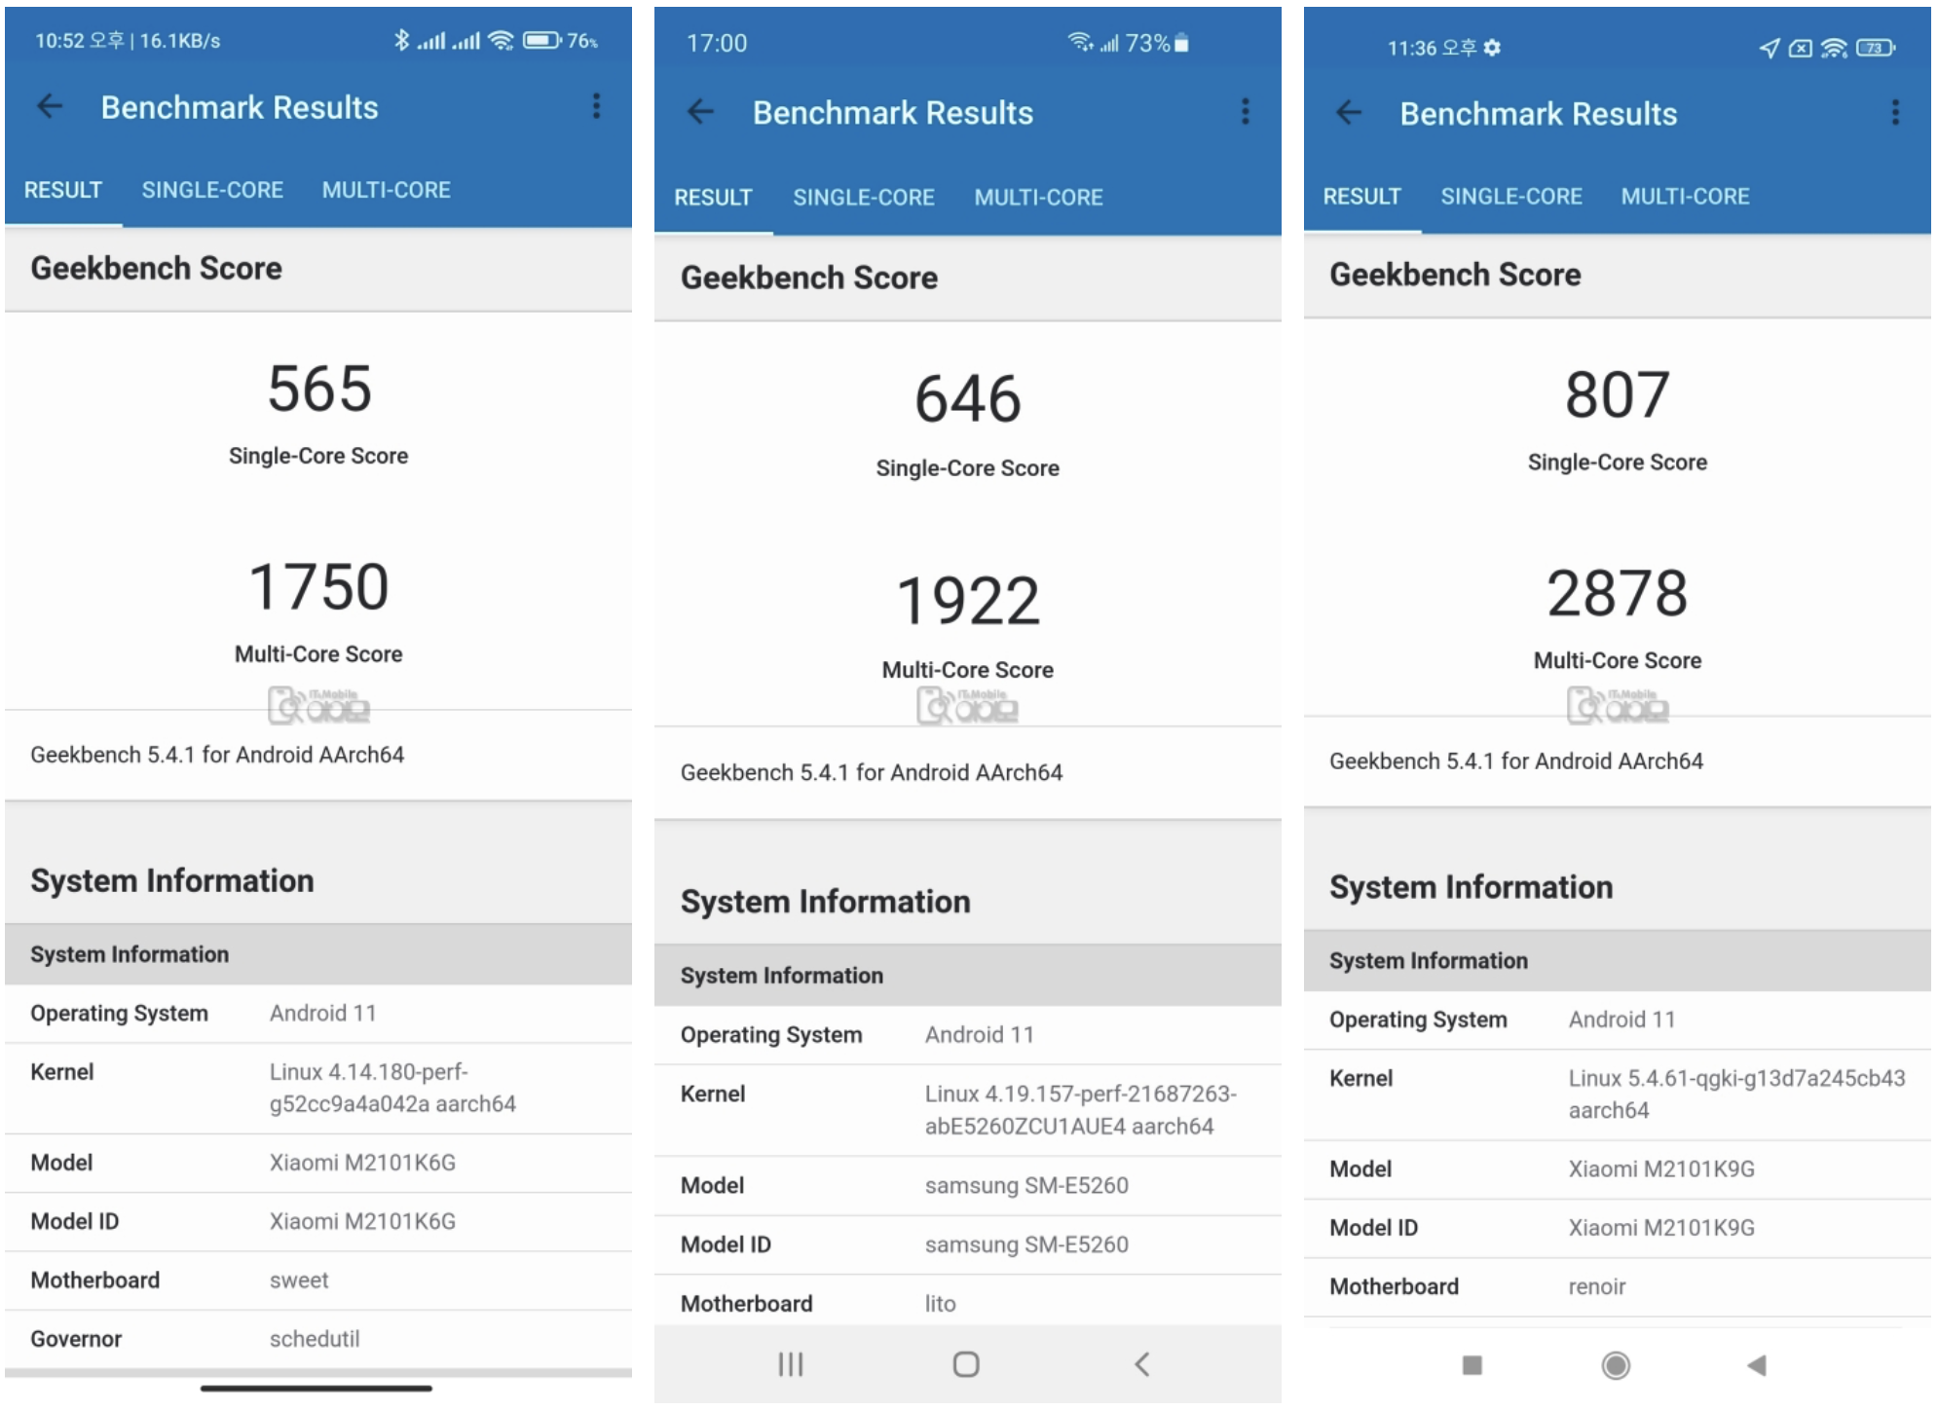This screenshot has width=1938, height=1410.
Task: Open MULTI-CORE tab on right phone
Action: click(x=1684, y=197)
